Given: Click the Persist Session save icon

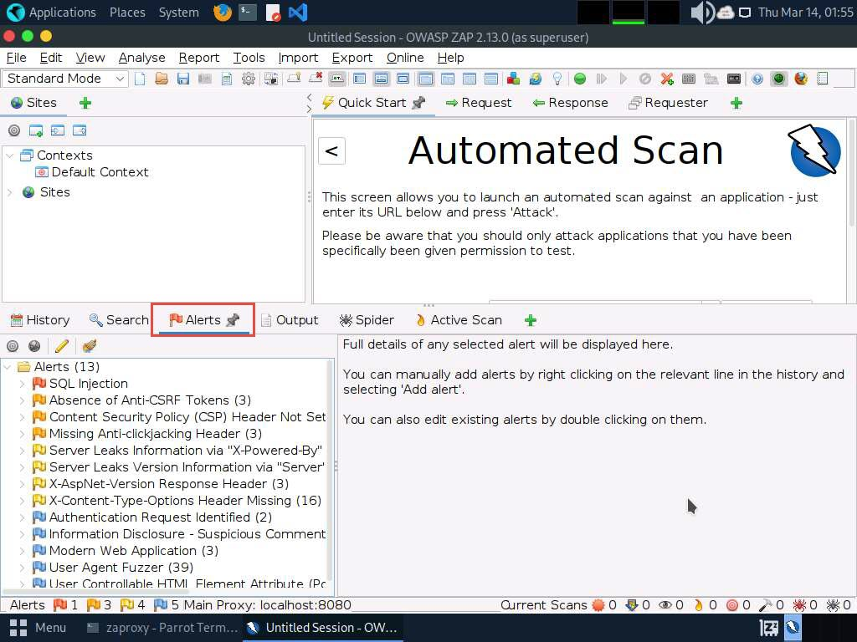Looking at the screenshot, I should 183,79.
